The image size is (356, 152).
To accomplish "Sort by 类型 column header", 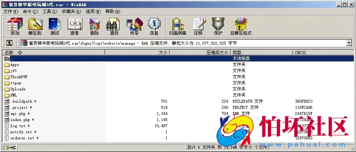I will (x=262, y=53).
